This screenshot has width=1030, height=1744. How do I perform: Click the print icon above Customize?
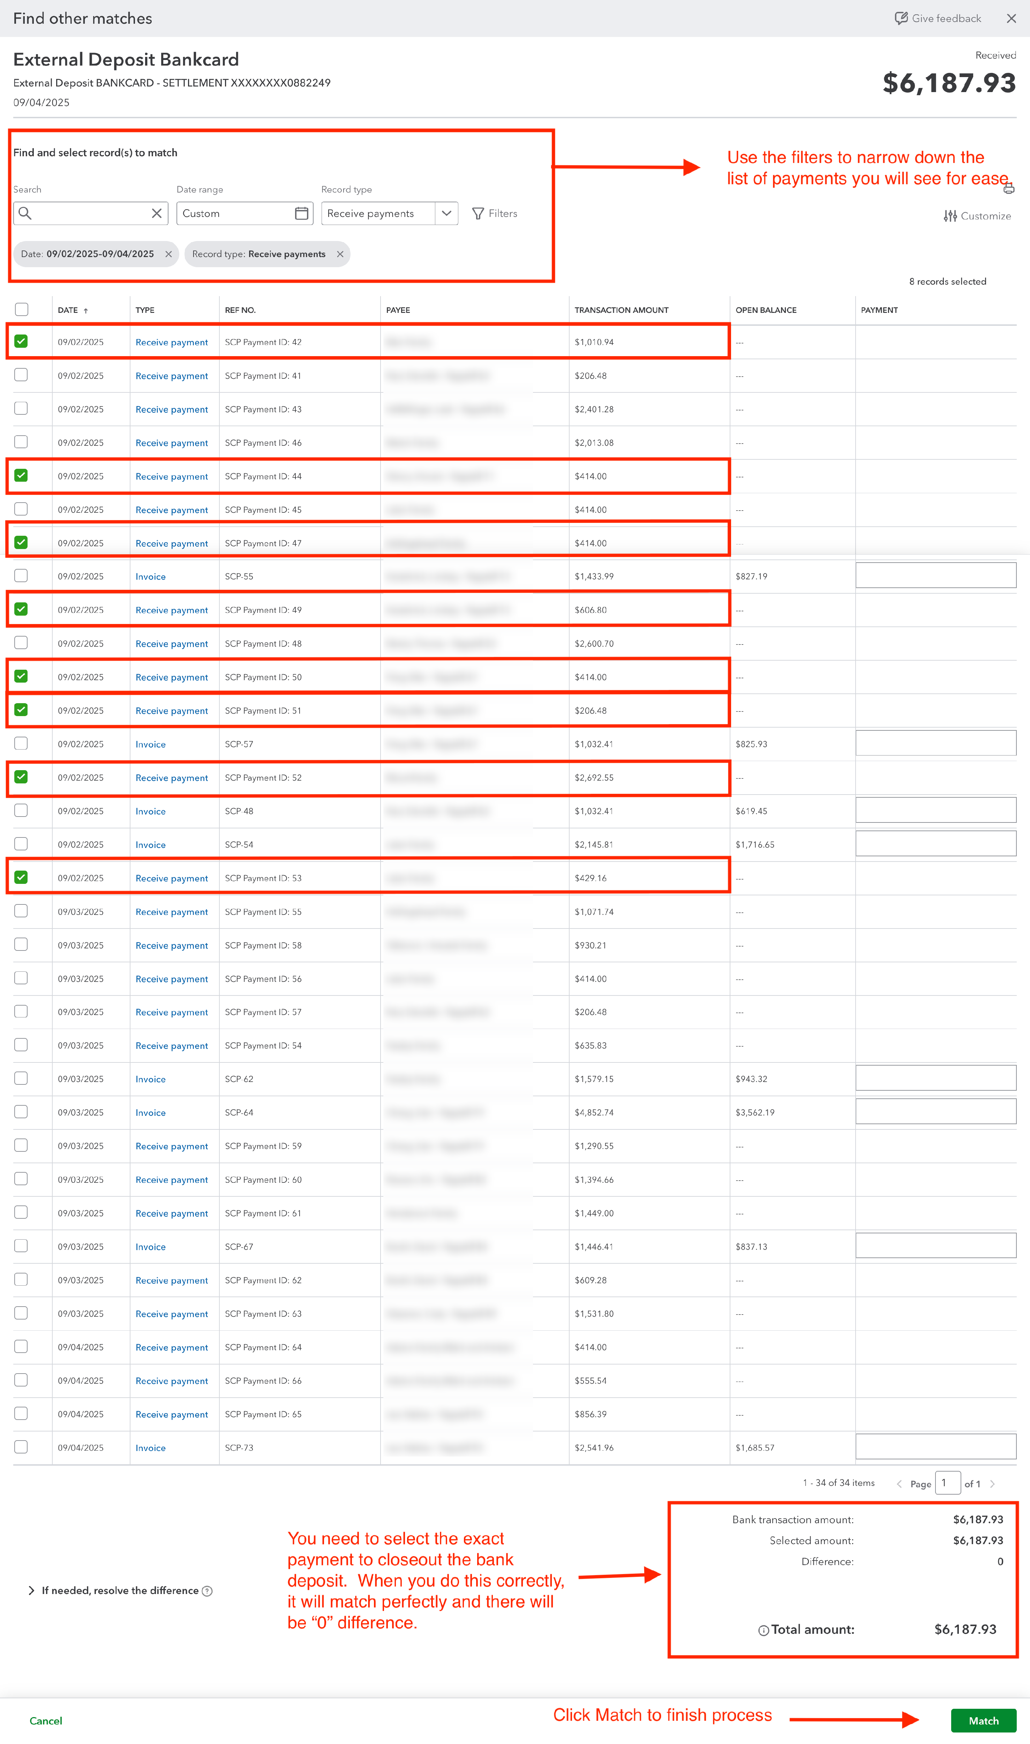(x=1008, y=188)
